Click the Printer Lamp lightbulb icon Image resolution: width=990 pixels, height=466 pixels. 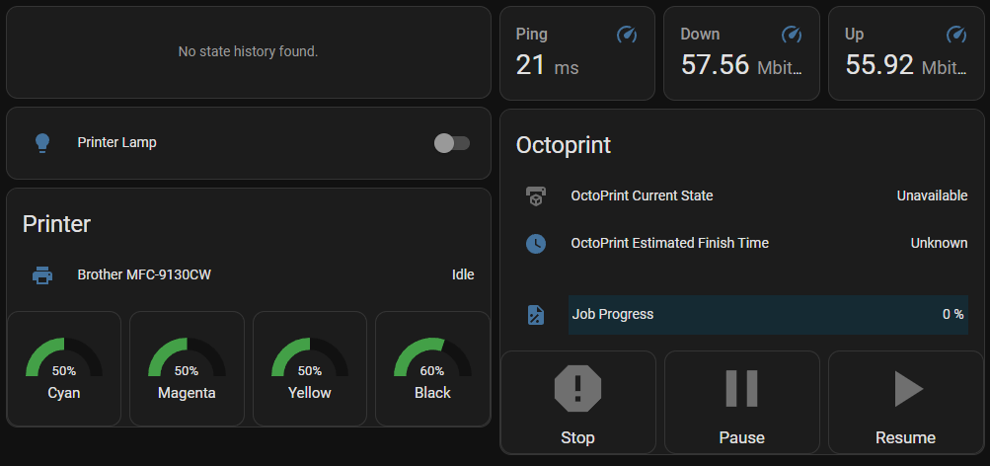pos(42,142)
